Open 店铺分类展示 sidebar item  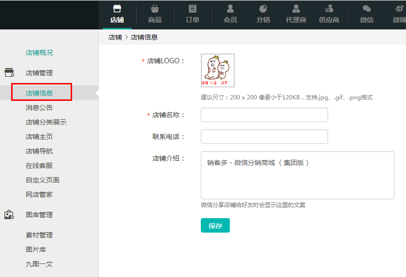point(46,122)
